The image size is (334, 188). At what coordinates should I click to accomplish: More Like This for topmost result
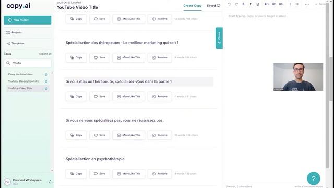point(129,19)
